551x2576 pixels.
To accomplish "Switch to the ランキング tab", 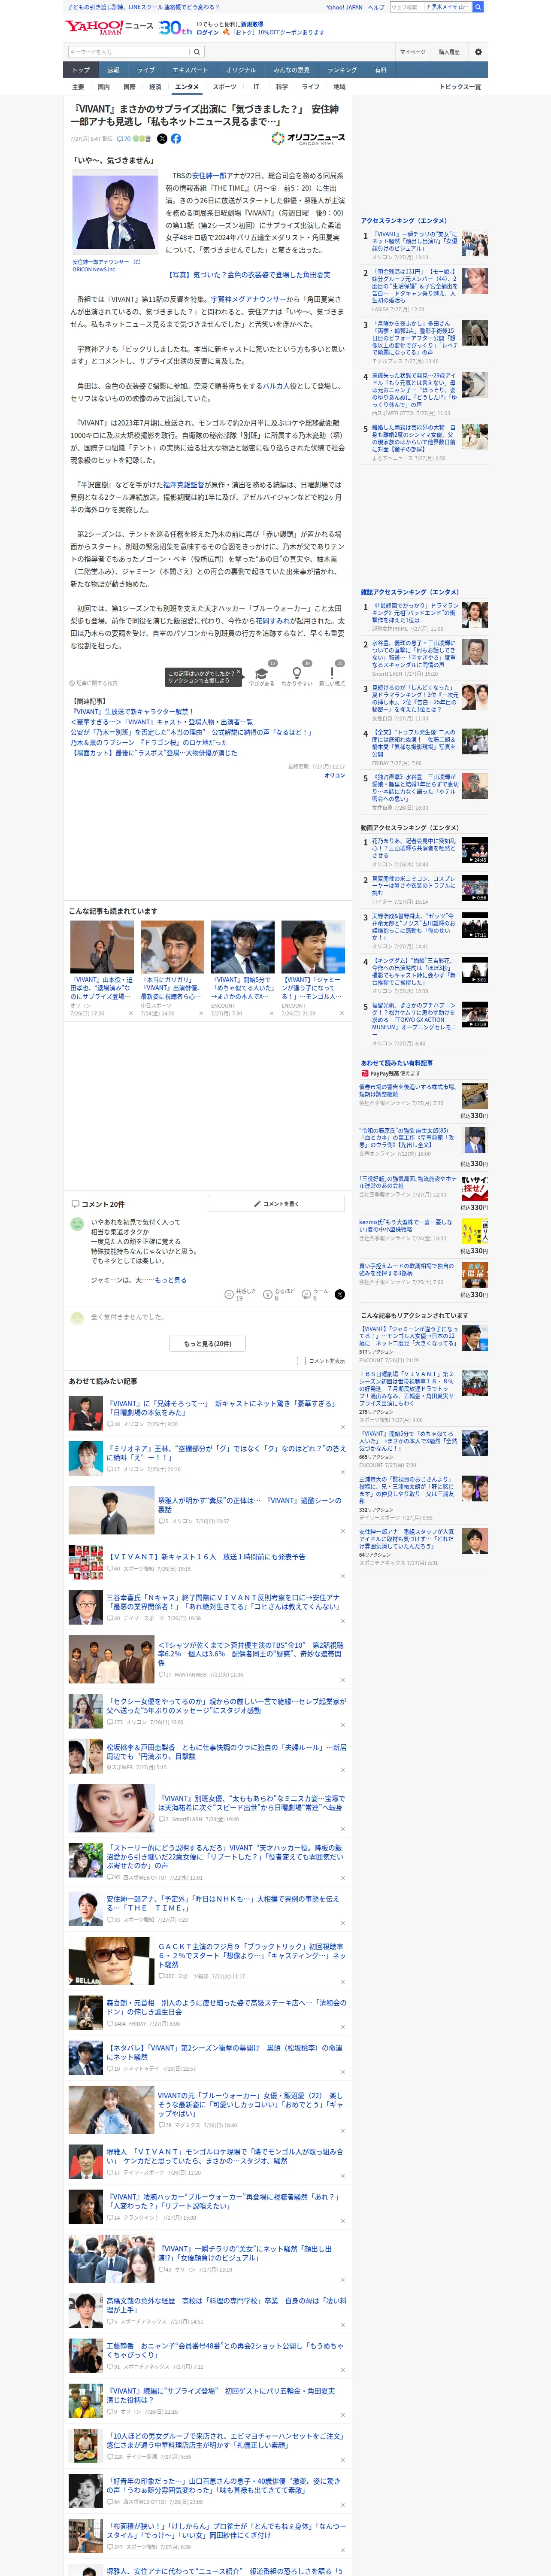I will 342,70.
